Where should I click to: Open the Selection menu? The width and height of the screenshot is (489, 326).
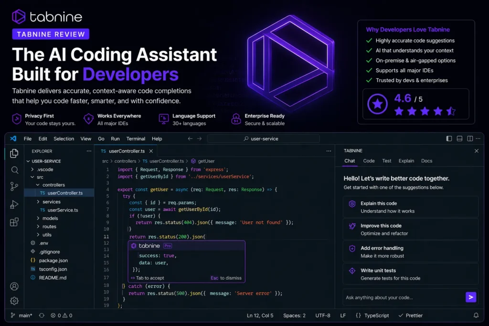(64, 139)
